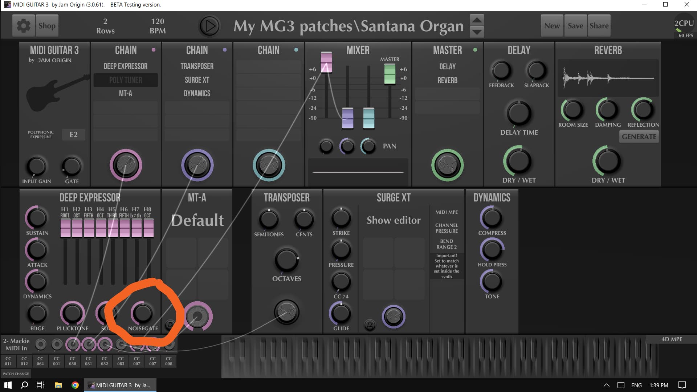This screenshot has height=392, width=697.
Task: Open Windows Start menu
Action: pos(8,385)
